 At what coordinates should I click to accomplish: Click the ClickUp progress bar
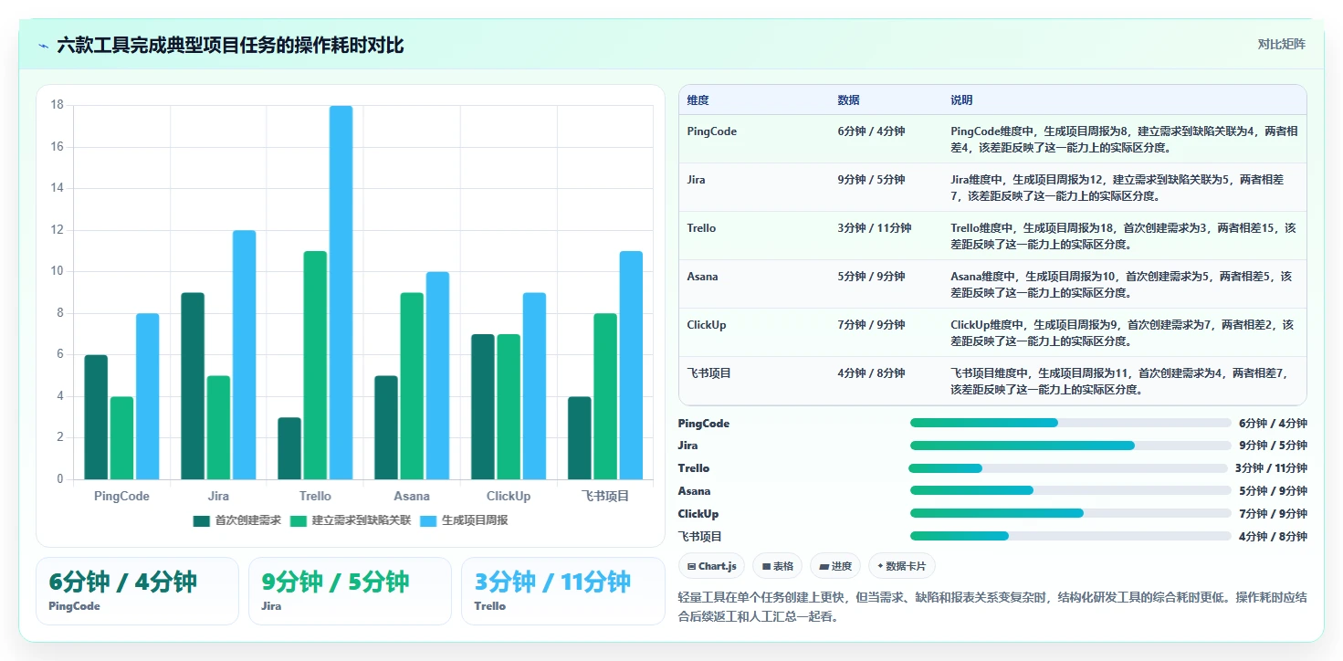[1070, 513]
